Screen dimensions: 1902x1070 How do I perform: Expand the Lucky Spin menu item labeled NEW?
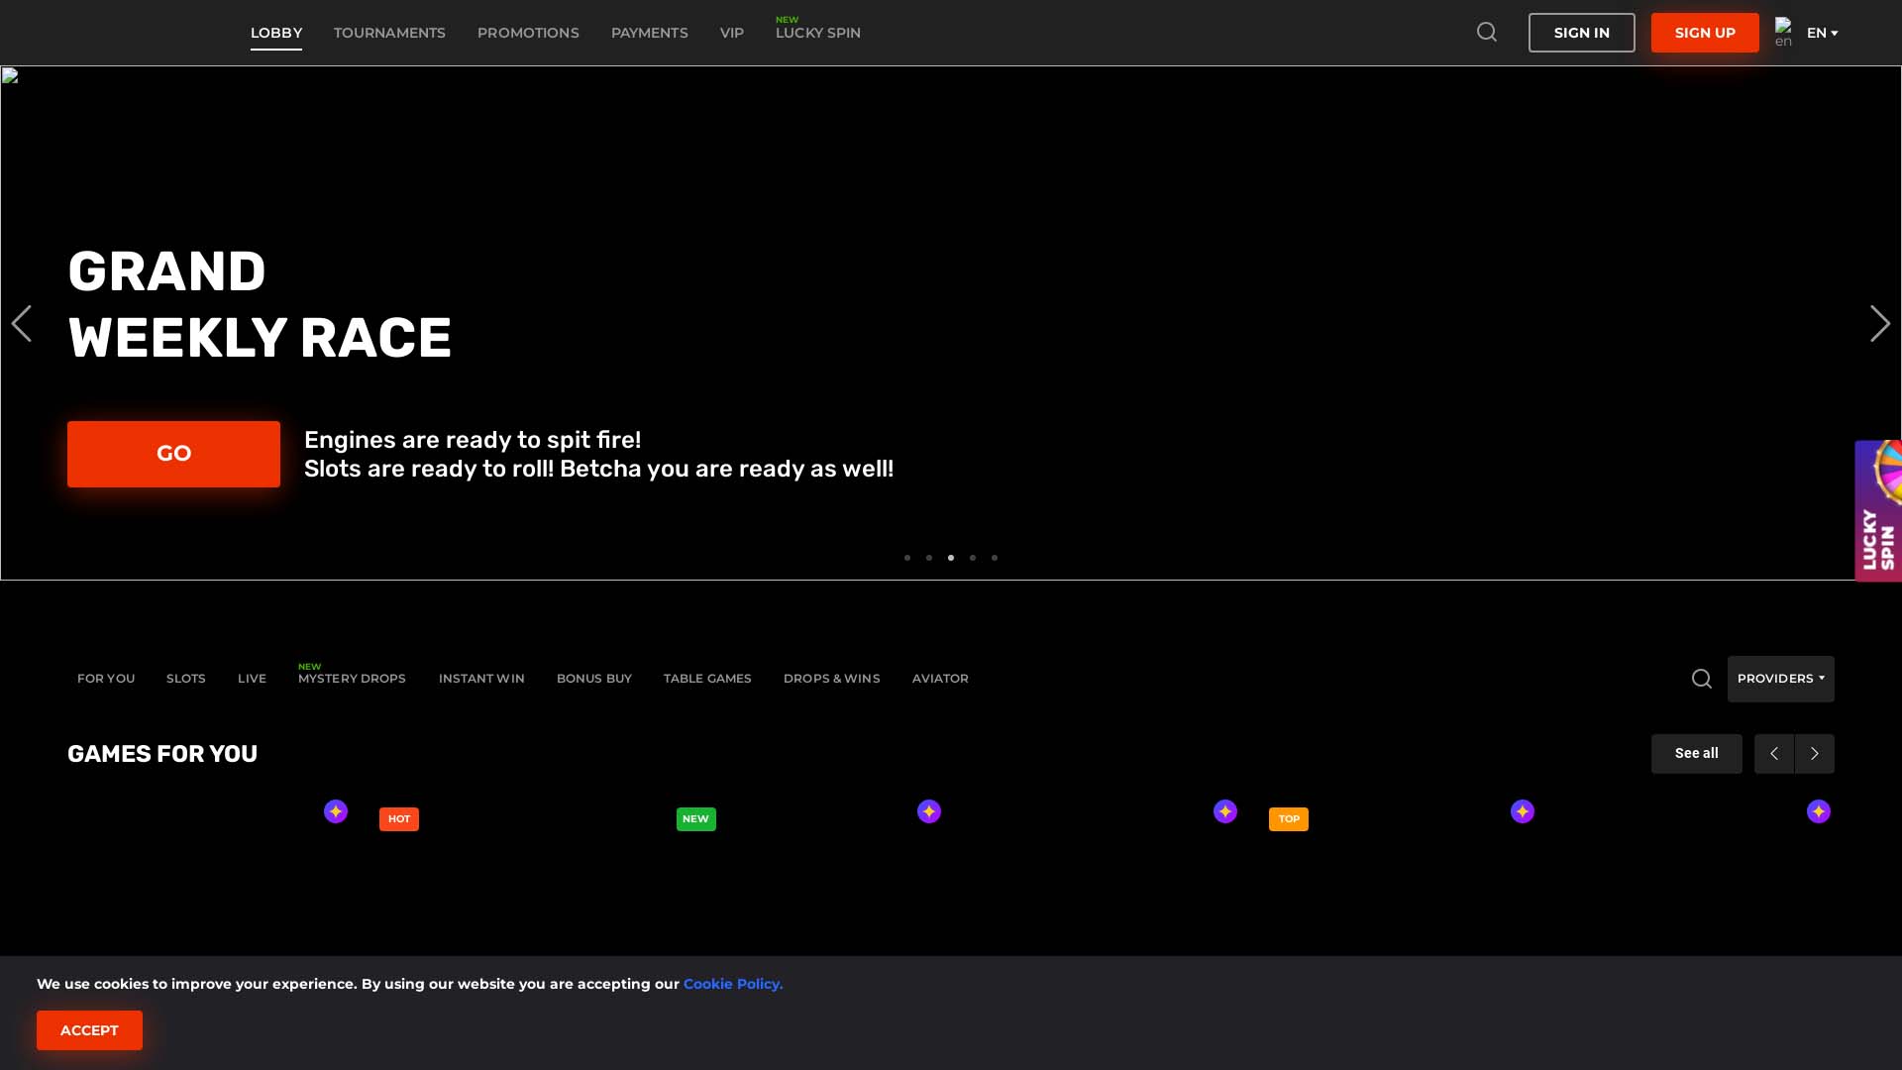pyautogui.click(x=817, y=33)
